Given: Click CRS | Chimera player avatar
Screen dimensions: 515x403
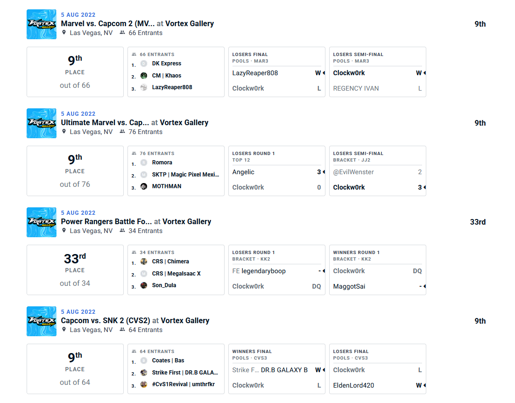Looking at the screenshot, I should [x=144, y=262].
